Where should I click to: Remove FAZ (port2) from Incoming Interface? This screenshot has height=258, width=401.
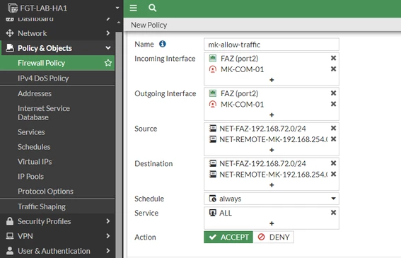point(333,58)
